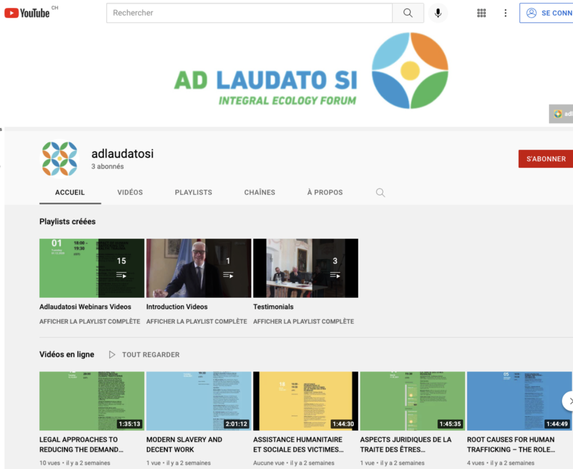Viewport: 573px width, 469px height.
Task: Click the next arrow in video carousel
Action: pos(568,401)
